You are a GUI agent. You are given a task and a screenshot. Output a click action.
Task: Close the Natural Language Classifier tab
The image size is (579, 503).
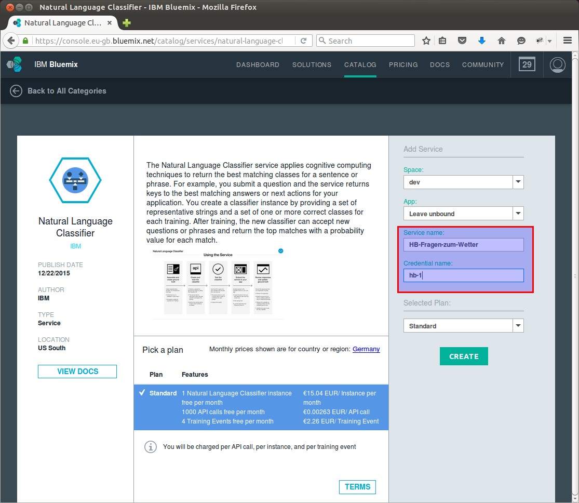109,23
